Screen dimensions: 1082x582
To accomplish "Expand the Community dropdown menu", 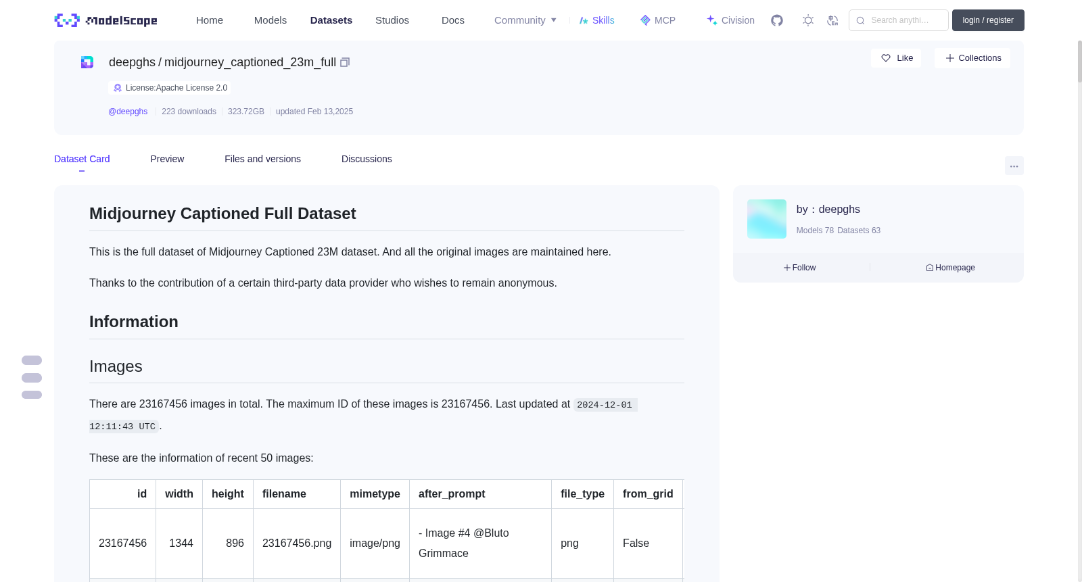I will pos(525,20).
